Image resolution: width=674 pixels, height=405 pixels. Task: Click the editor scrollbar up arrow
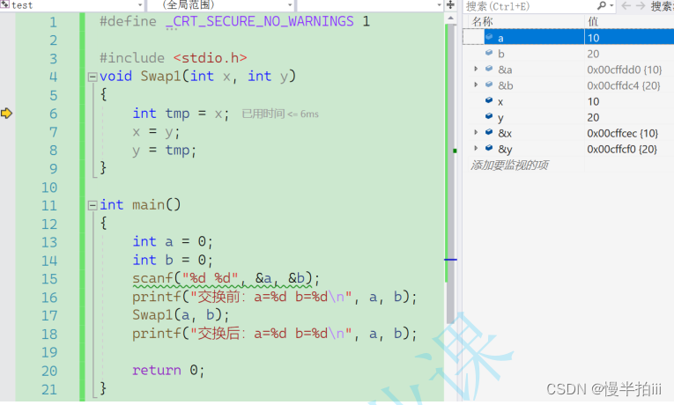[x=450, y=18]
